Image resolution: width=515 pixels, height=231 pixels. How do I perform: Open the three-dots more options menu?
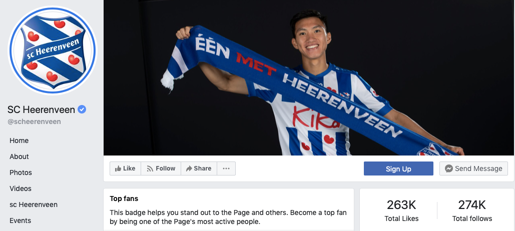click(226, 168)
